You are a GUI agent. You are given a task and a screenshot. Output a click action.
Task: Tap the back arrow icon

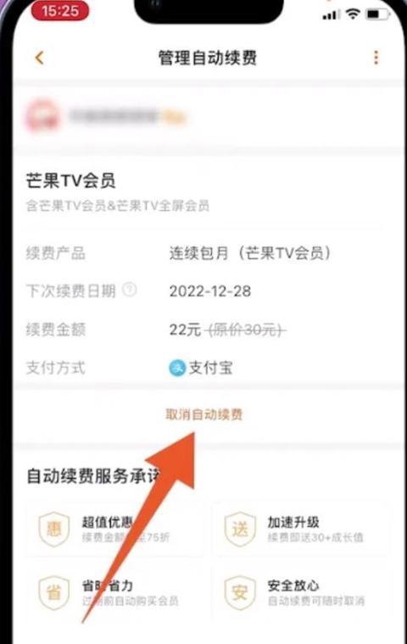40,58
